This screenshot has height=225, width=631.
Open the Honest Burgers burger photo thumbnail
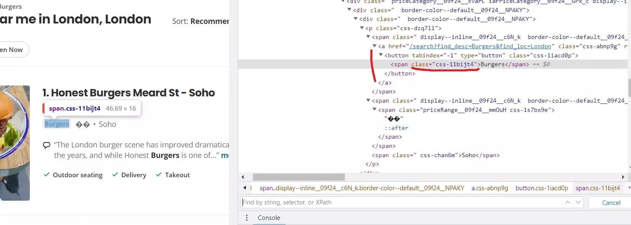point(15,142)
